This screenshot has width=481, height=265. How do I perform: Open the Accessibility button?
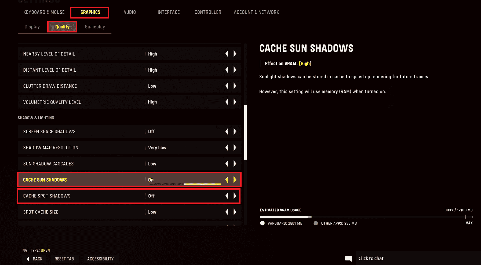point(100,259)
